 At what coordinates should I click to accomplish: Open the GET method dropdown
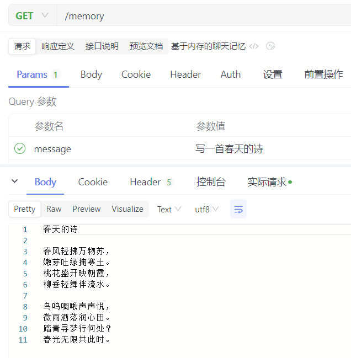[32, 16]
